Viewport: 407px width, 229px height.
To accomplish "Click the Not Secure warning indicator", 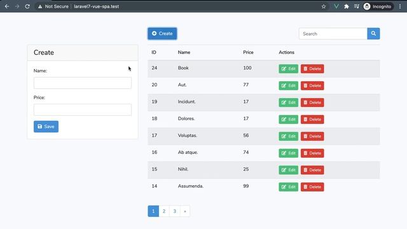I will (53, 6).
